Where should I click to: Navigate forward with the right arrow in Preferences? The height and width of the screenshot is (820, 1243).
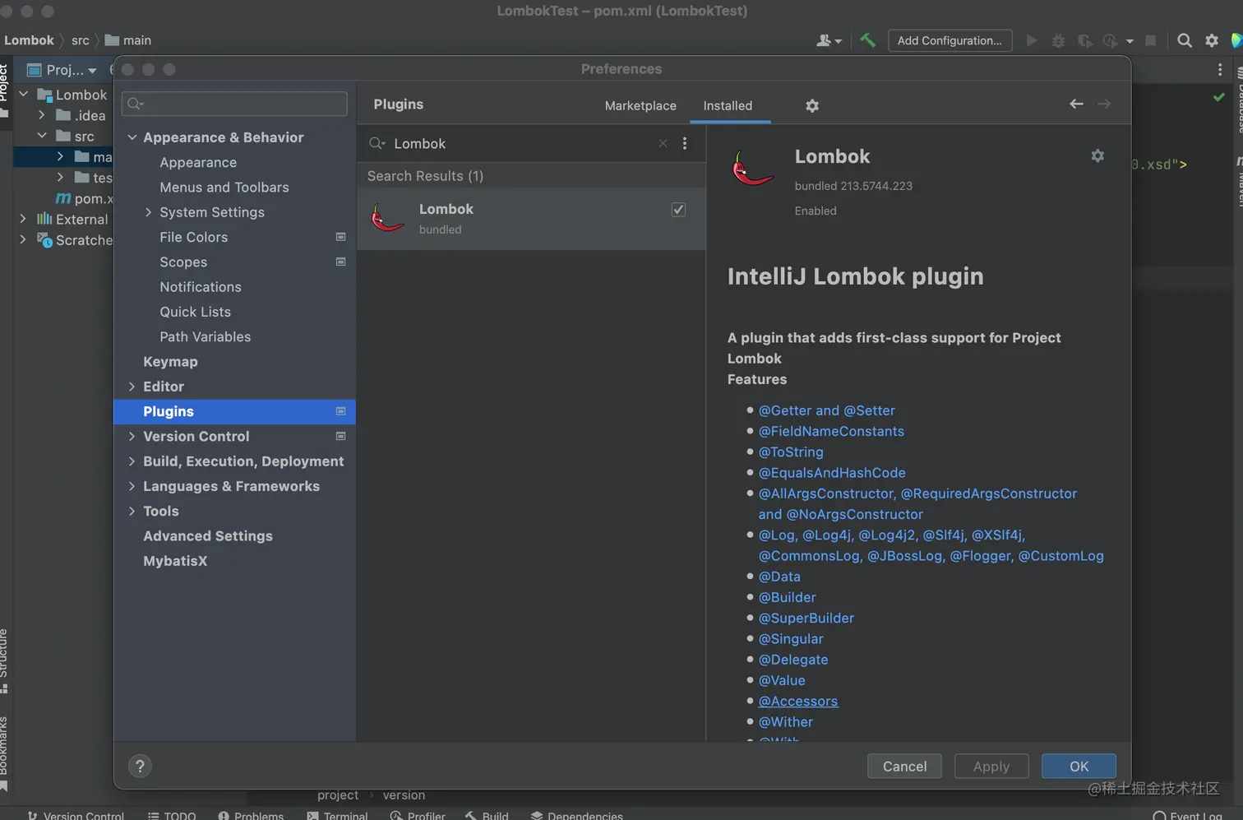point(1104,104)
